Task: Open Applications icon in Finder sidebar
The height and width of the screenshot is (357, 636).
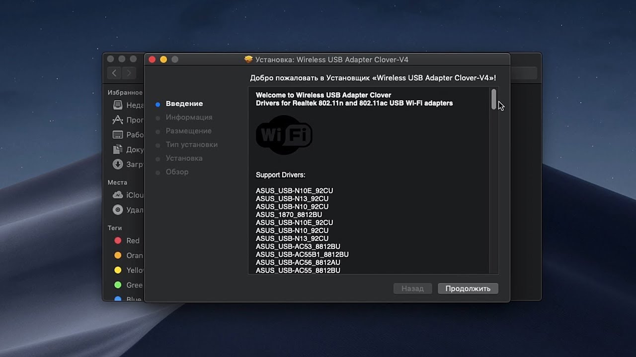Action: (x=118, y=120)
